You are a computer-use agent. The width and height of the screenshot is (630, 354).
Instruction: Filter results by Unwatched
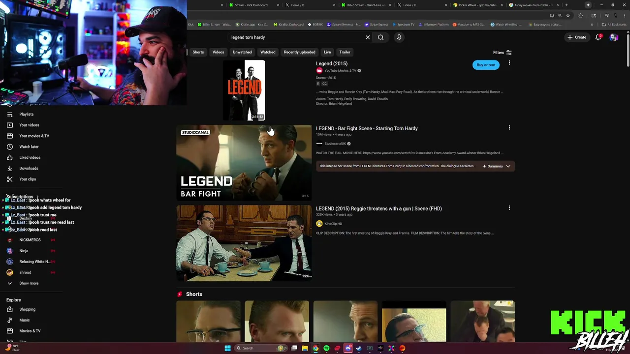tap(242, 52)
